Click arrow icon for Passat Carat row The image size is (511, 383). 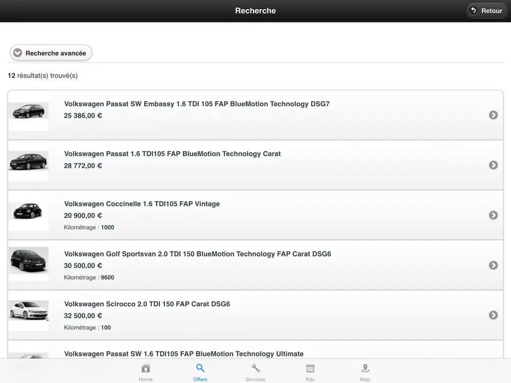point(493,165)
